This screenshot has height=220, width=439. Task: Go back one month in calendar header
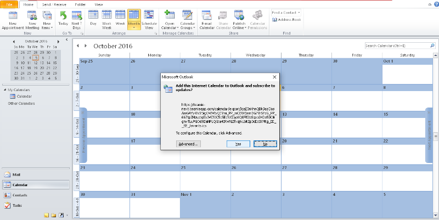(78, 46)
